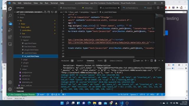Viewport: 189px width, 106px height.
Task: Expand the thexr folder
Action: click(x=23, y=24)
